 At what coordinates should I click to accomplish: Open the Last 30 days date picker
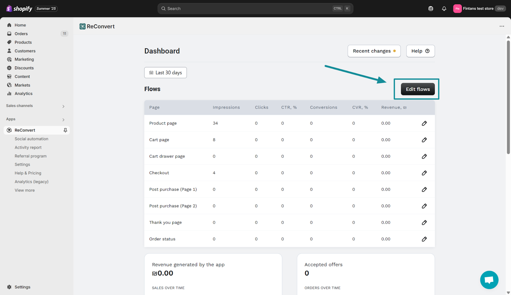point(165,73)
